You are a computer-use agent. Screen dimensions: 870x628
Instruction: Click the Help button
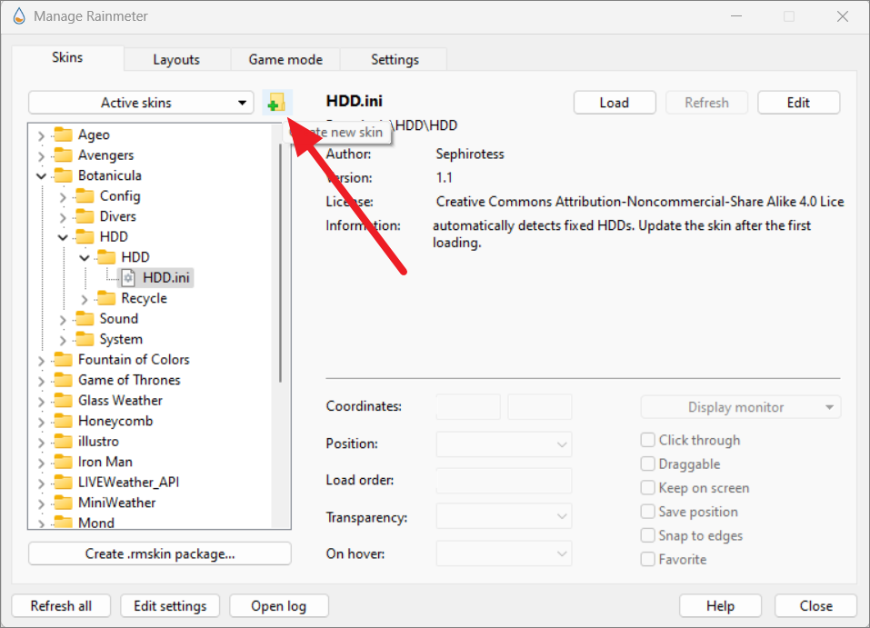[720, 606]
